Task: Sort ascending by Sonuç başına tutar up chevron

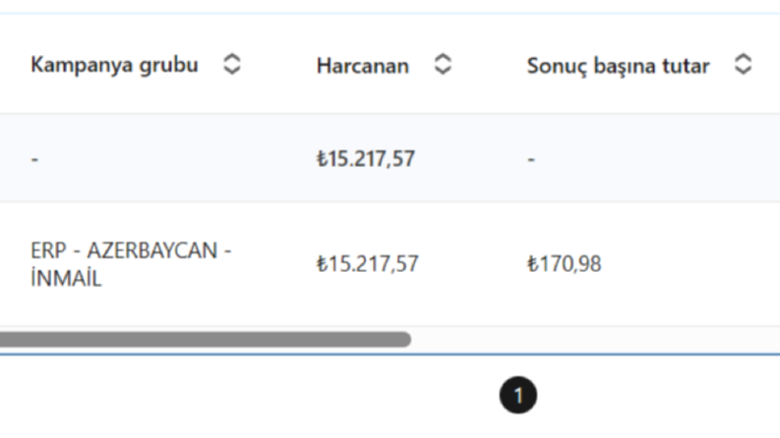Action: click(744, 58)
